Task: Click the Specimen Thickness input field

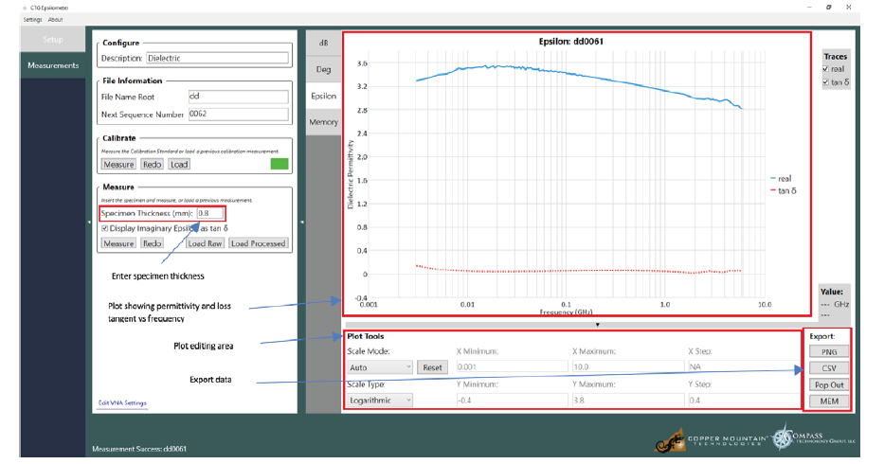Action: point(209,214)
